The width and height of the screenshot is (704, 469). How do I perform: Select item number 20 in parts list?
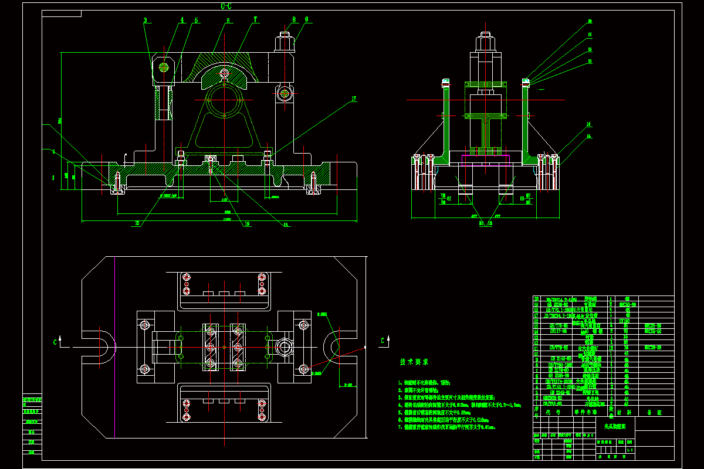536,298
